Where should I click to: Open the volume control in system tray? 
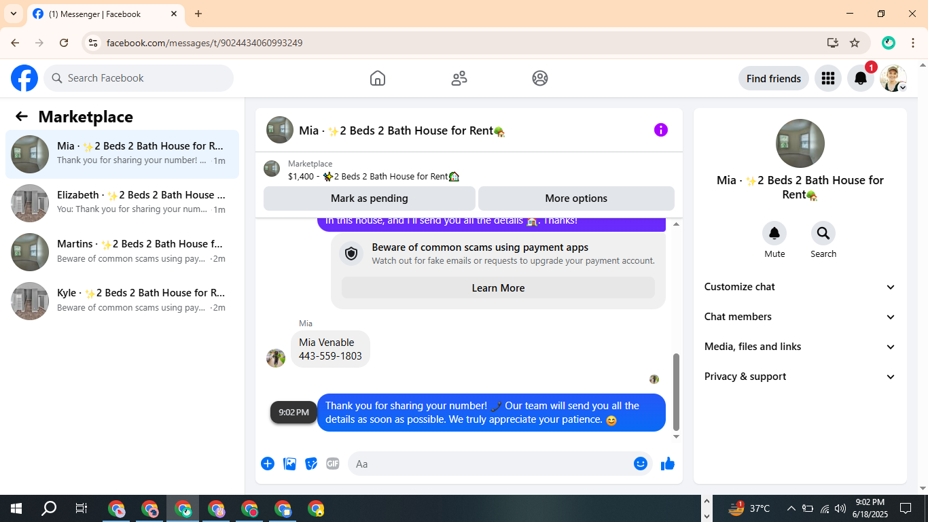(840, 508)
